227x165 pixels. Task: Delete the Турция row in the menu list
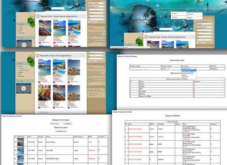pos(194,86)
